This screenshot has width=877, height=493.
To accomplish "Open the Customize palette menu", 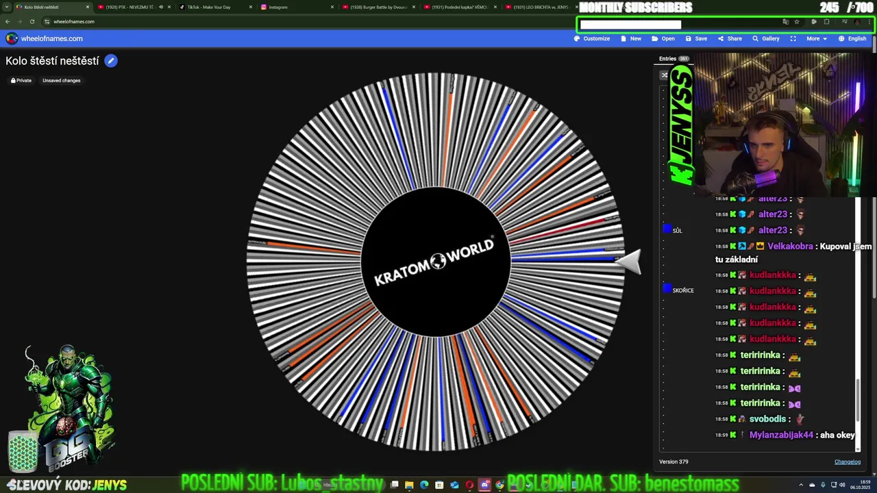I will 592,38.
